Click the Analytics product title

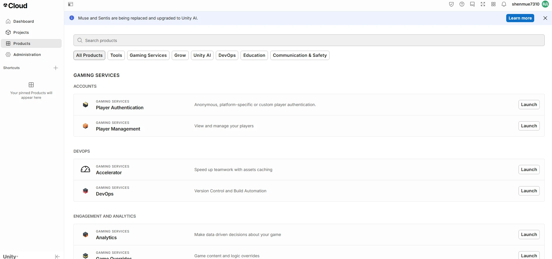[x=106, y=237]
